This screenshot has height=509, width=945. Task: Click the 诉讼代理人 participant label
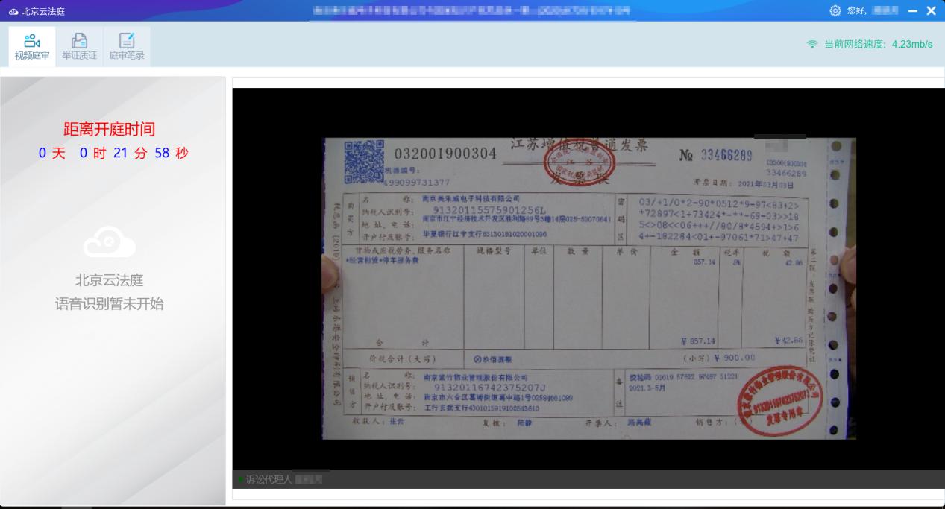tap(269, 479)
